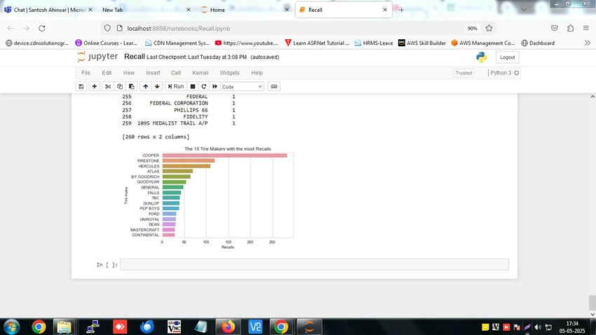Open the Insert menu

pyautogui.click(x=153, y=73)
